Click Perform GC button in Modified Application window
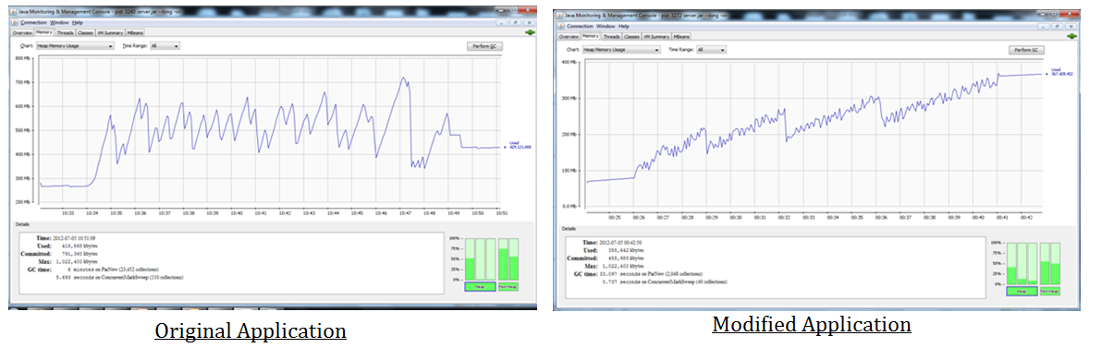The height and width of the screenshot is (360, 1102). 1026,50
